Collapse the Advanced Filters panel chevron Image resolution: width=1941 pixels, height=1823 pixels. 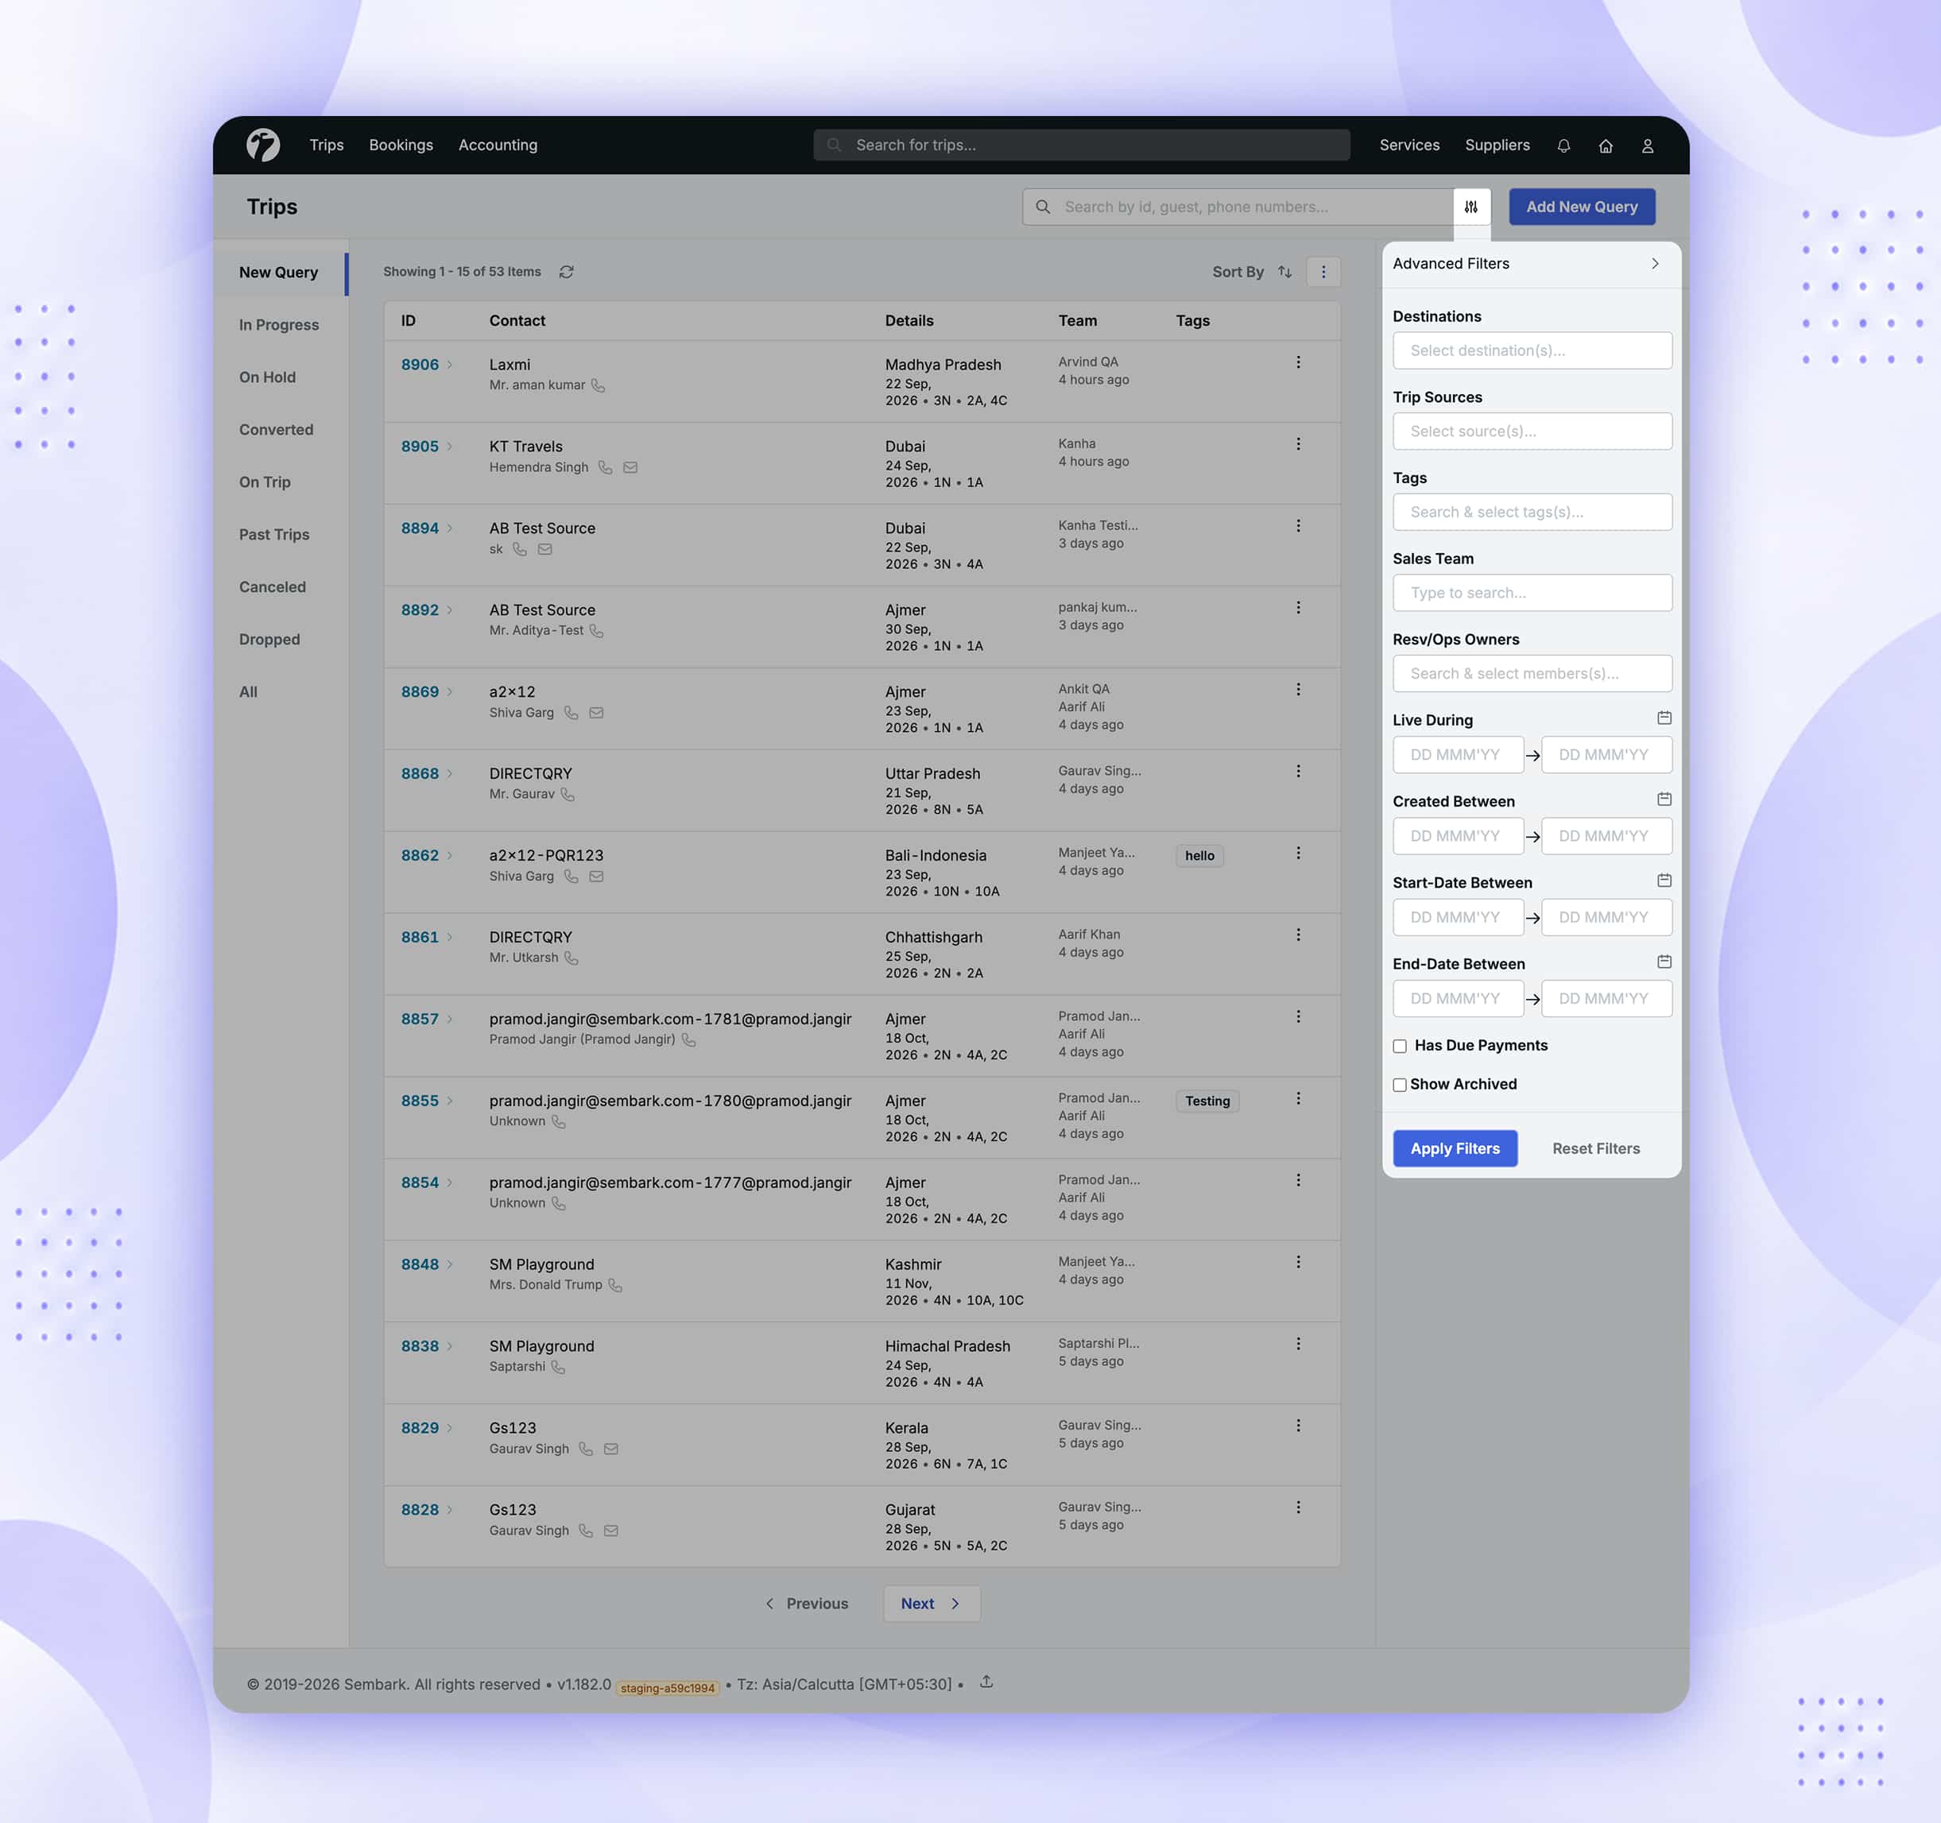[1655, 264]
